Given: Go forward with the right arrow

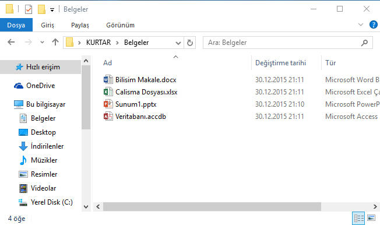Looking at the screenshot, I should click(x=29, y=42).
